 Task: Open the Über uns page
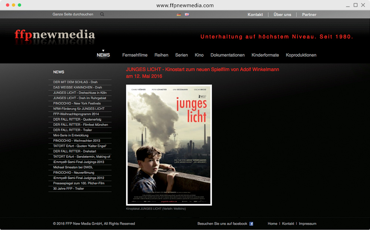coord(282,15)
